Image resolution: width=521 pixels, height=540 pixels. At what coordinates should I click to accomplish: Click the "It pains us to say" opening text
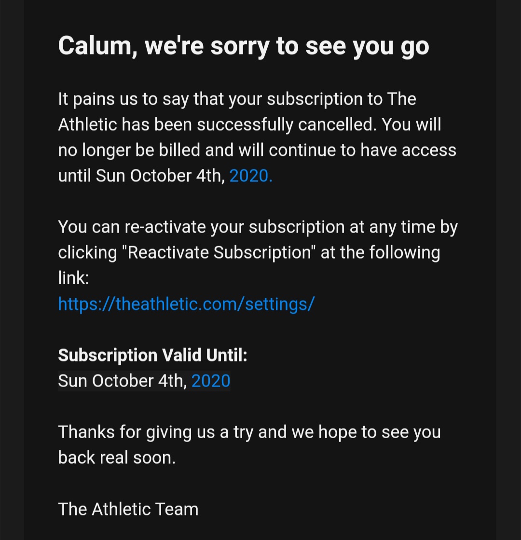click(x=123, y=99)
